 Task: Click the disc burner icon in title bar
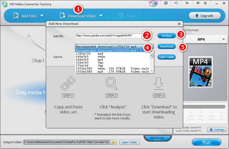(153, 3)
